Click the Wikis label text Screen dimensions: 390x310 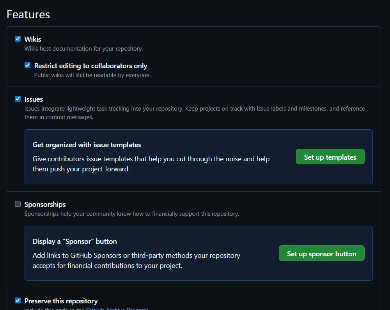click(33, 39)
